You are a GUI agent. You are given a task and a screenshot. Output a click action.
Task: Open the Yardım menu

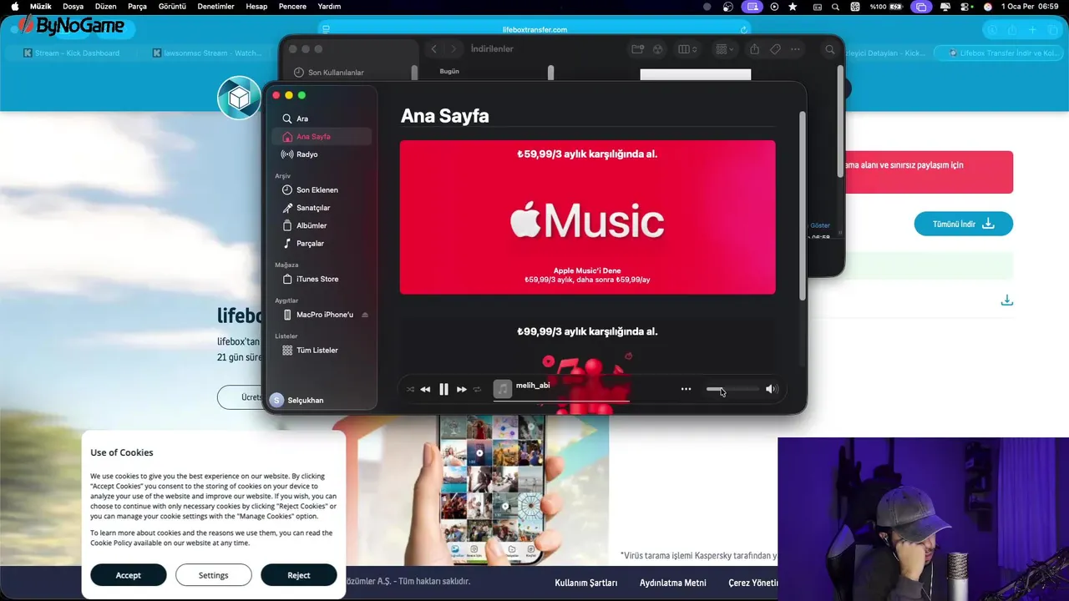(329, 6)
